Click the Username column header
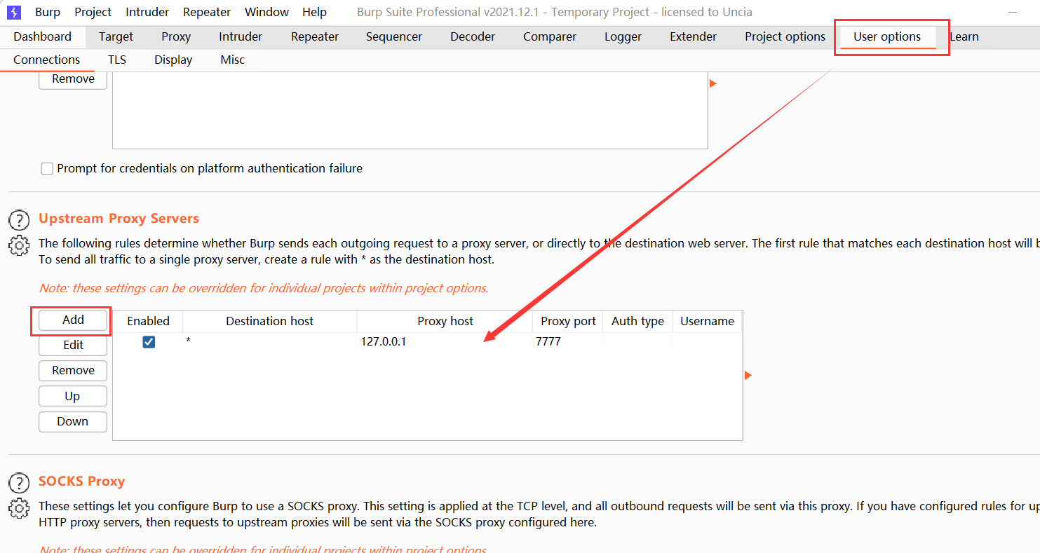 [x=707, y=321]
